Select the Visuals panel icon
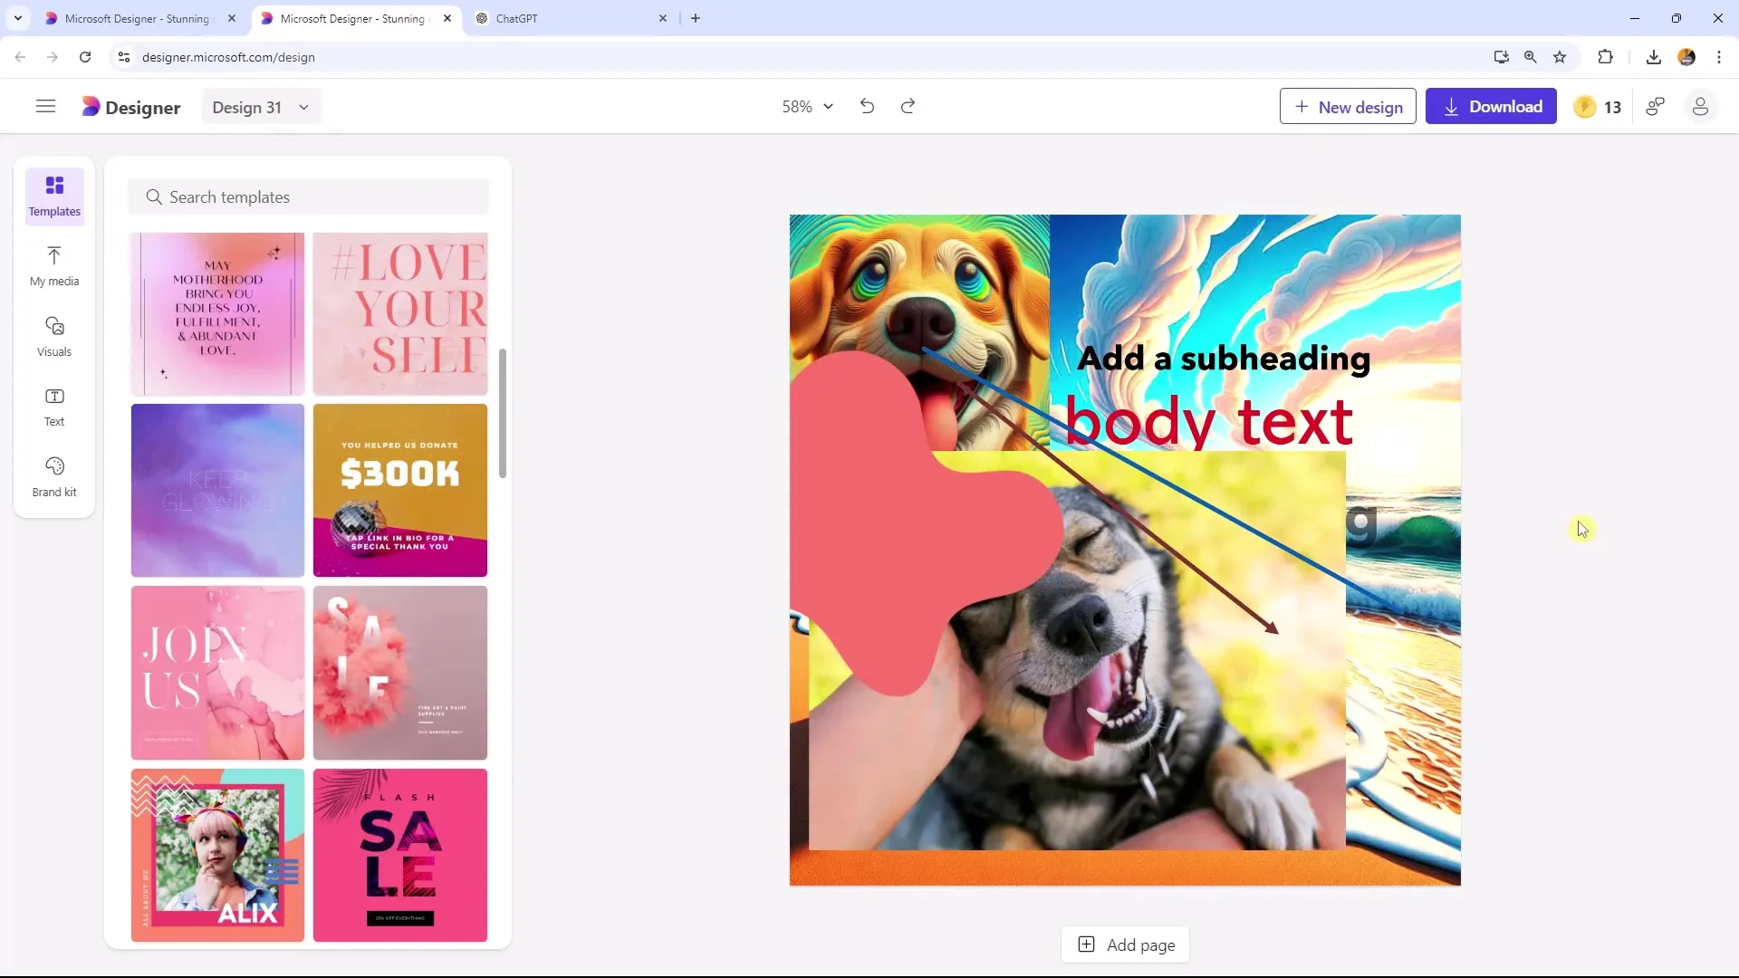The width and height of the screenshot is (1739, 978). pos(53,336)
